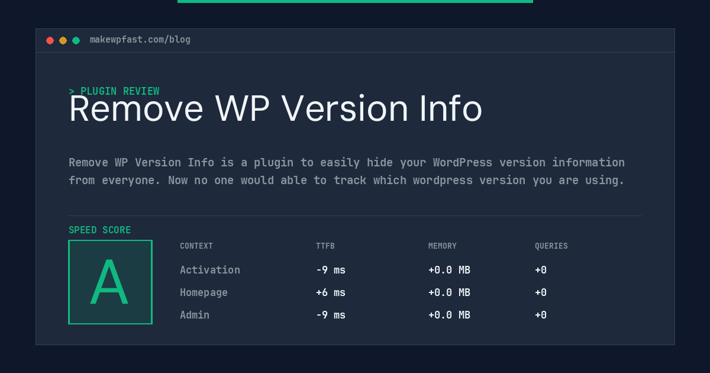
Task: Click the Homepage TTFB value +6 ms
Action: (x=331, y=292)
